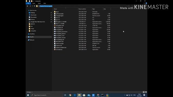Open Microsoft Edge from the taskbar
The image size is (173, 97).
[x=75, y=95]
